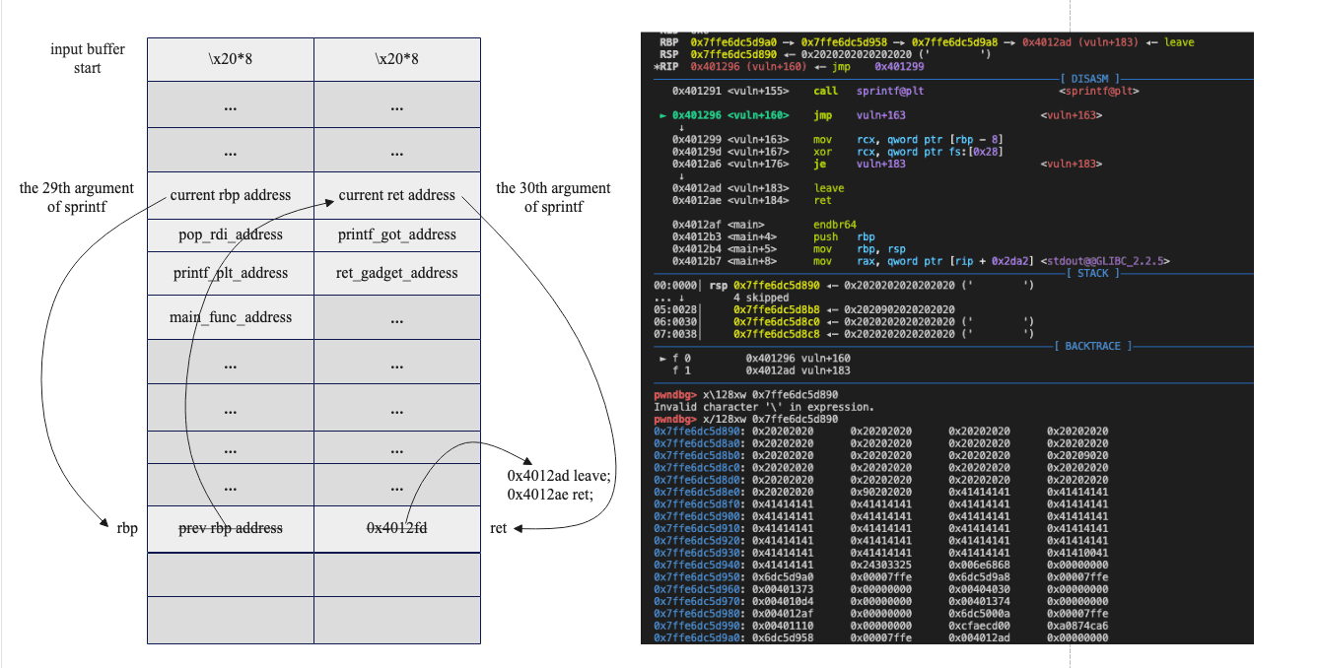Click the printf_plt_address cell

click(x=231, y=273)
